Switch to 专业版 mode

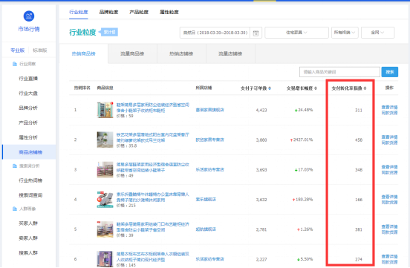tap(18, 50)
